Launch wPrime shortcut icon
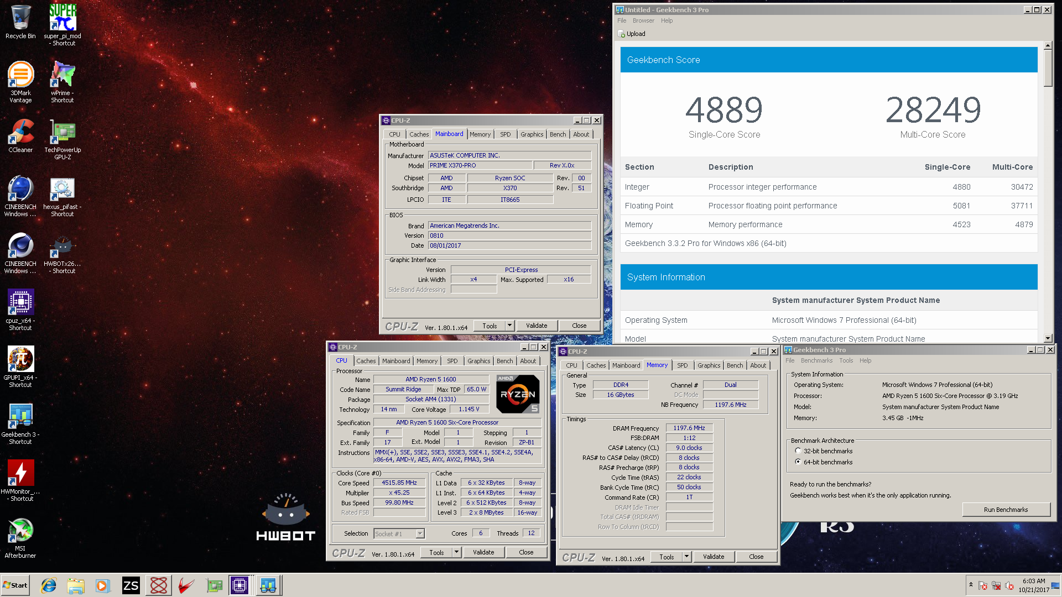This screenshot has height=597, width=1062. 63,82
